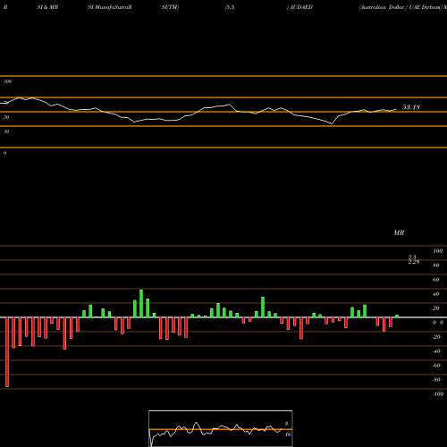Click the AUDAED symbol in the header
Viewport: 447px width, 447px height.
tap(300, 7)
